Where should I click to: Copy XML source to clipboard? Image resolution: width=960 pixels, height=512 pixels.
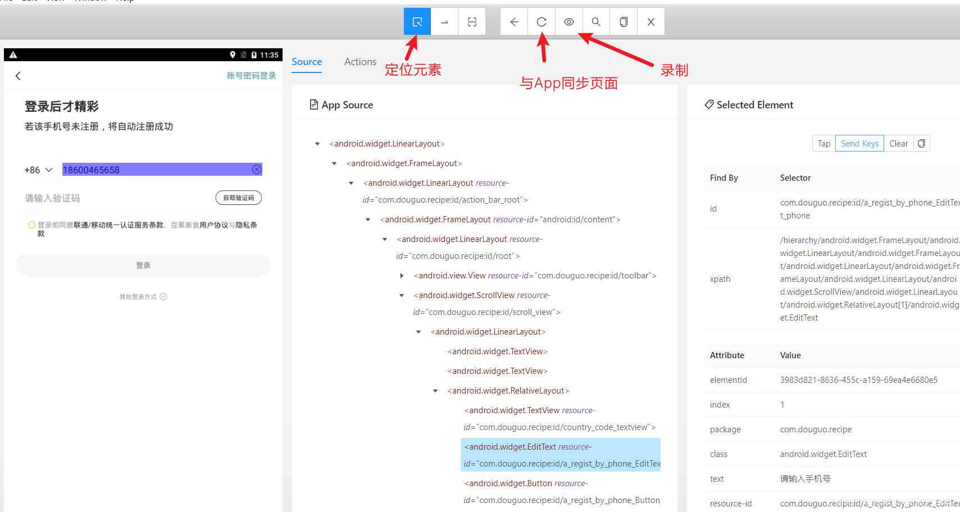tap(624, 22)
